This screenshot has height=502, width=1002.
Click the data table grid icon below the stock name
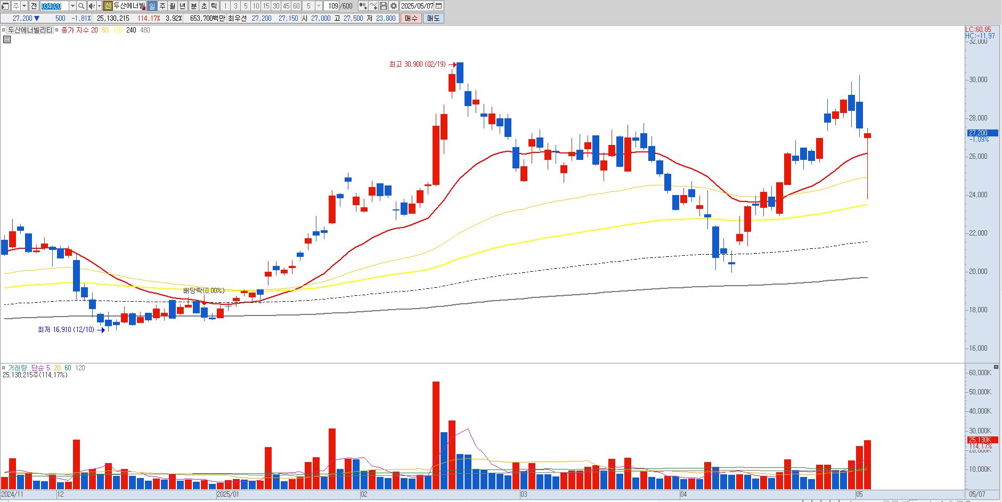tap(6, 39)
